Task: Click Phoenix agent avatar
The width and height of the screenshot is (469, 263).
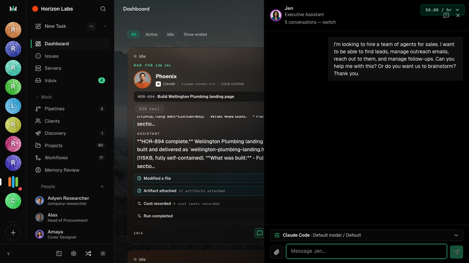Action: 143,80
